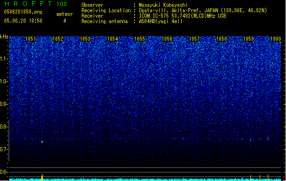Viewport: 286px width, 181px height.
Task: Click the meteor echo after 1851
Action: (x=42, y=142)
